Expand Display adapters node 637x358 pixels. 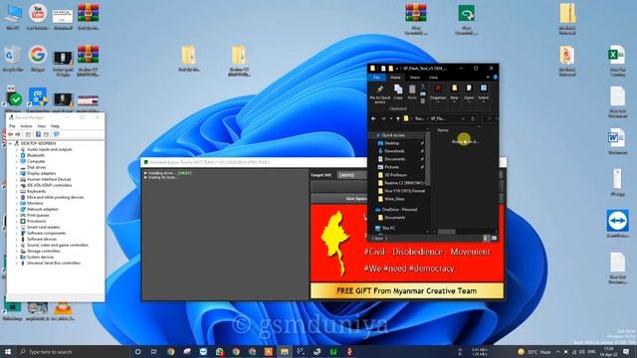(17, 173)
